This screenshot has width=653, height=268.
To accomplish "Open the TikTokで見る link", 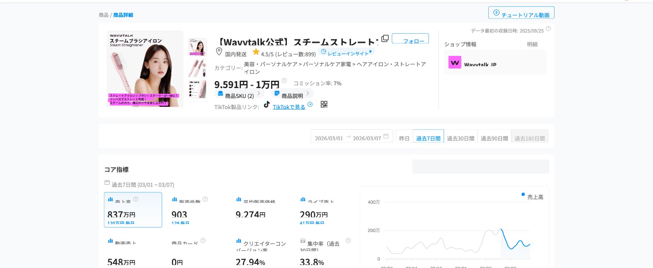I will pyautogui.click(x=289, y=107).
